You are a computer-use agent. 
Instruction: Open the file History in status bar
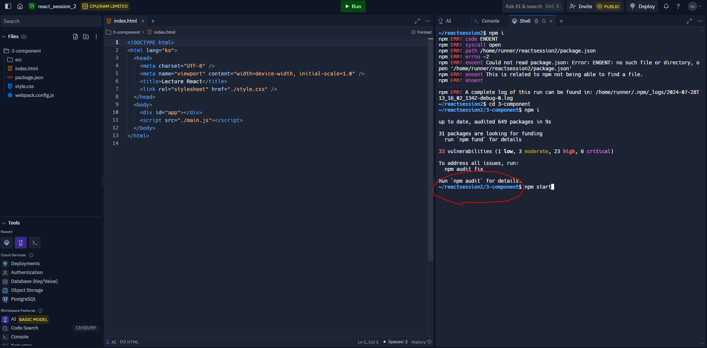coord(421,342)
